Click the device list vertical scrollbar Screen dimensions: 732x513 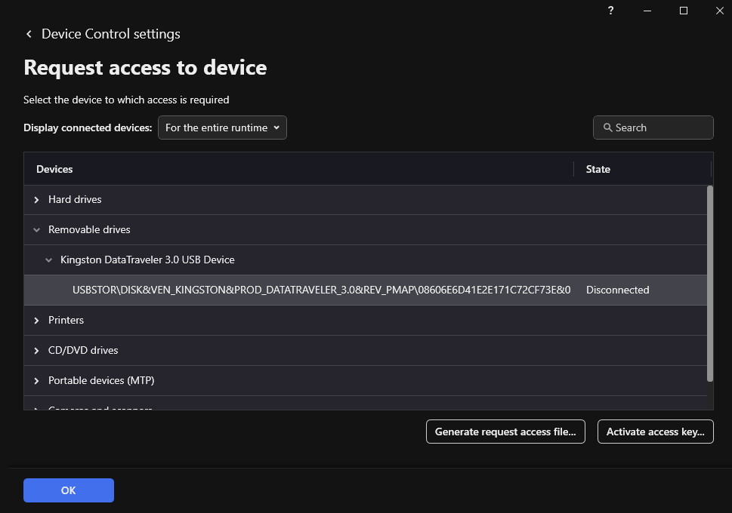point(709,283)
